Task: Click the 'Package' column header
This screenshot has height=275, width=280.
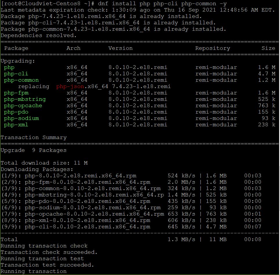Action: pyautogui.click(x=16, y=48)
